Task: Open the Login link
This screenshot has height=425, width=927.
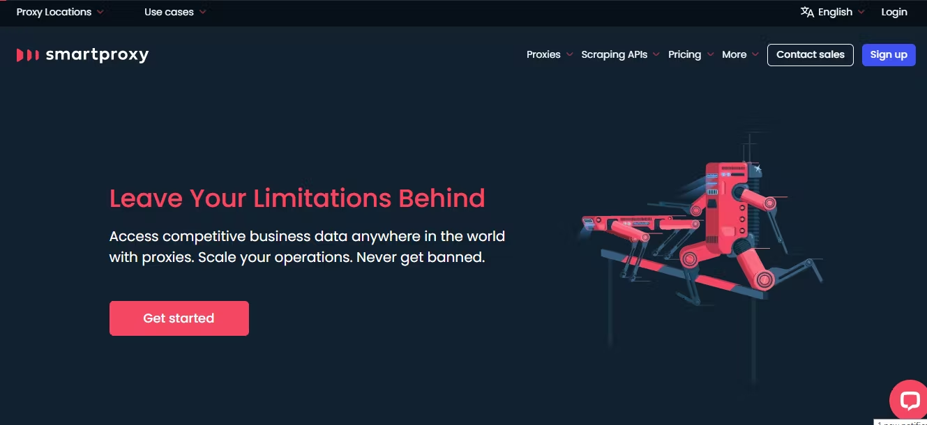Action: [894, 12]
